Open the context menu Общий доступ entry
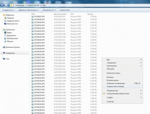Image resolution: width=150 pixels, height=114 pixels. 122,91
